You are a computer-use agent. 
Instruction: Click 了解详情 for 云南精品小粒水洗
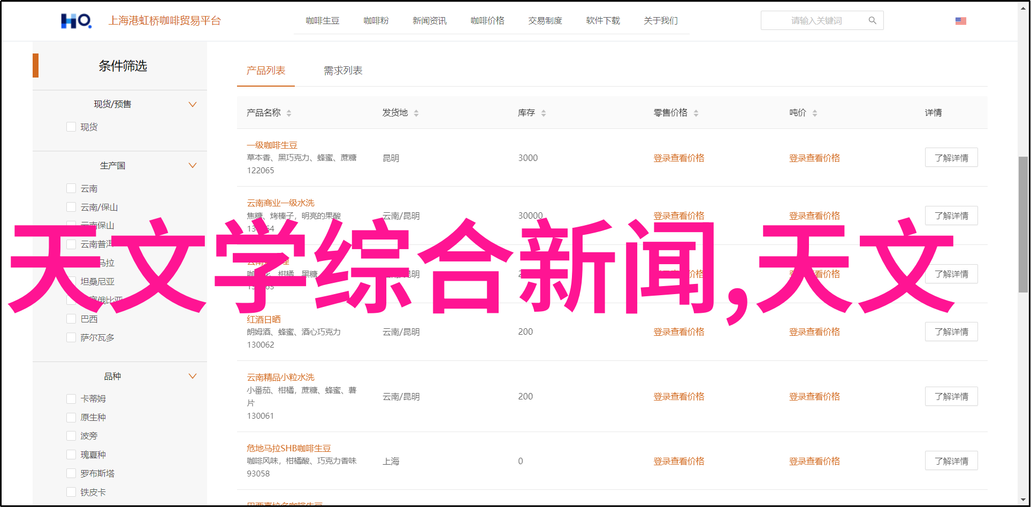[x=951, y=396]
